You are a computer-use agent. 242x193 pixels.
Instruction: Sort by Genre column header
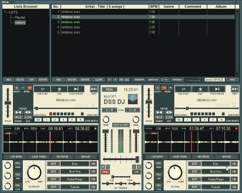tap(169, 7)
